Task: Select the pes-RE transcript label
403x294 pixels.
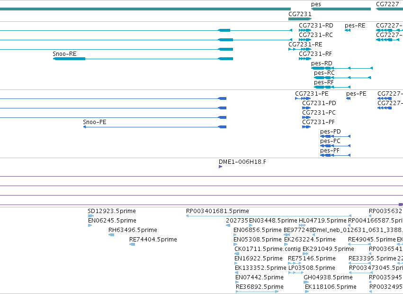Action: click(355, 26)
